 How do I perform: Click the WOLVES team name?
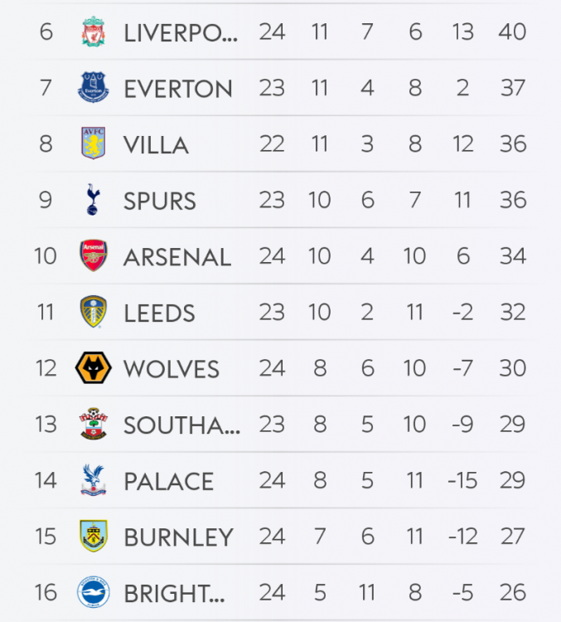coord(172,369)
